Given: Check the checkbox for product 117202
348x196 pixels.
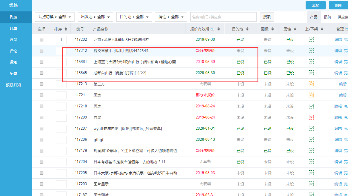Looking at the screenshot, I should coord(42,40).
